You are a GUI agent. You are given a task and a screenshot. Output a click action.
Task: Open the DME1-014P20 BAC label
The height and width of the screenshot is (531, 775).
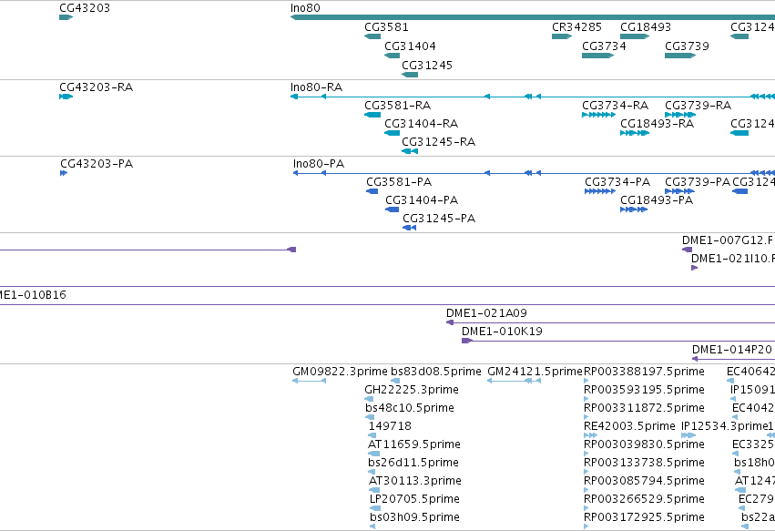click(x=732, y=350)
